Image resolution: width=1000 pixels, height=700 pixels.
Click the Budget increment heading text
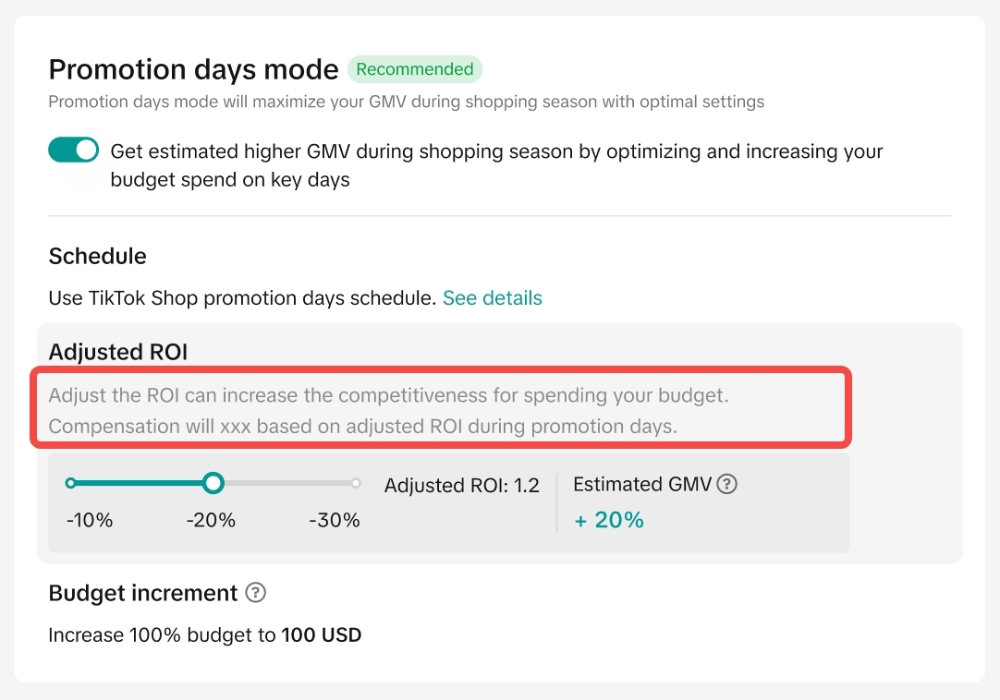[143, 593]
